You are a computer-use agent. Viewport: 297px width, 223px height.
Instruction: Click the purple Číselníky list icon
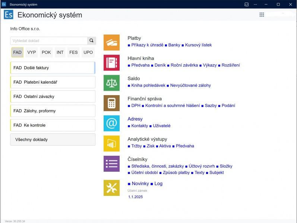pyautogui.click(x=111, y=164)
